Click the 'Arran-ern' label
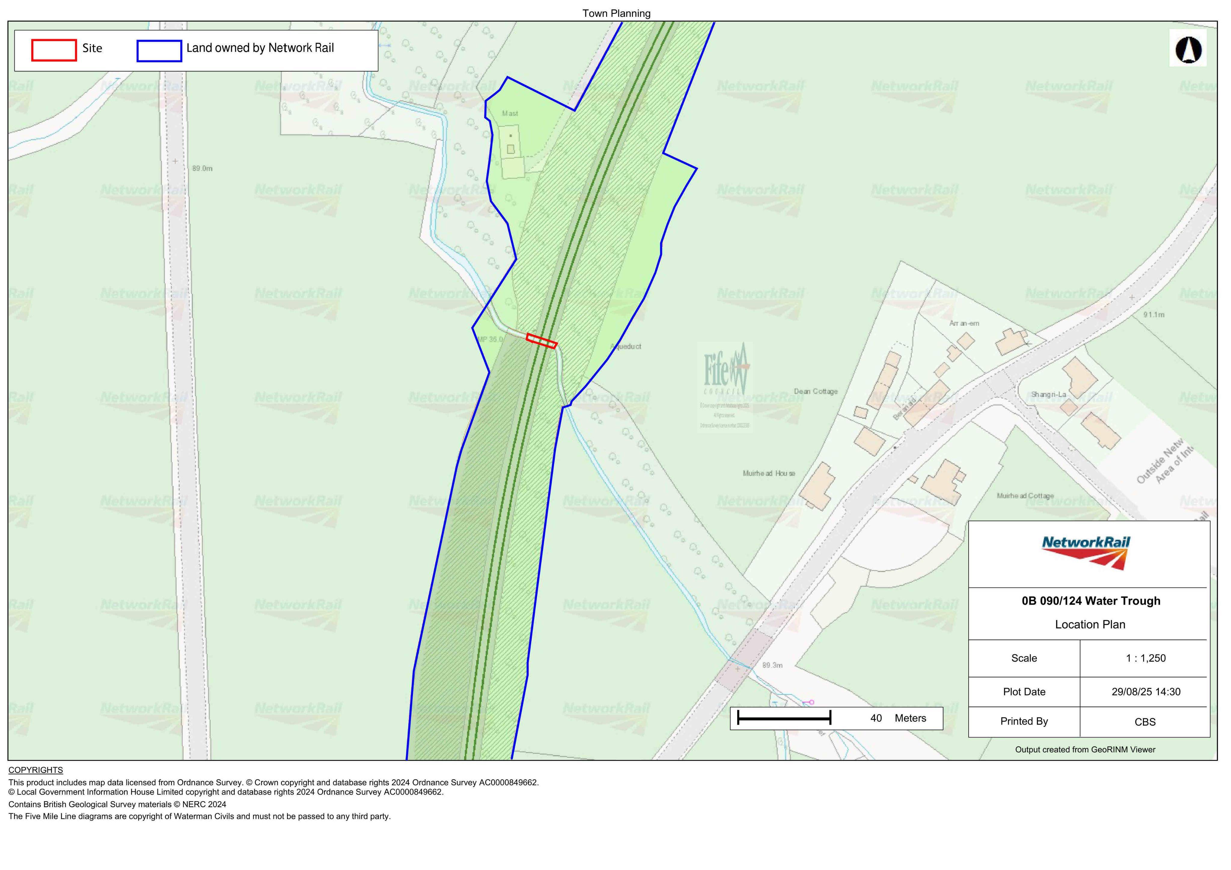The height and width of the screenshot is (870, 1231). (x=964, y=323)
